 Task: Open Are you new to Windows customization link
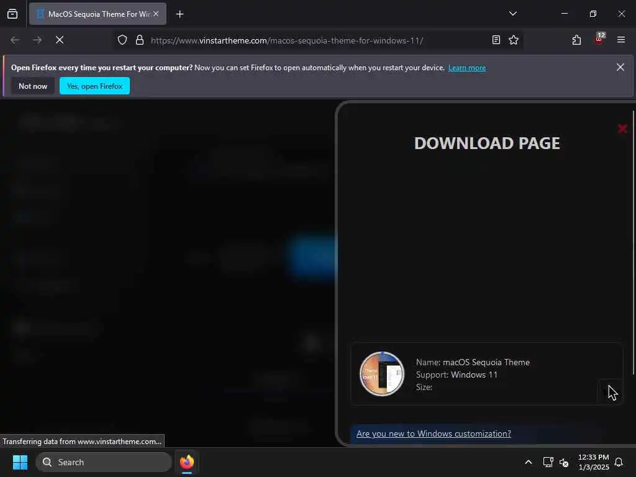[x=434, y=434]
